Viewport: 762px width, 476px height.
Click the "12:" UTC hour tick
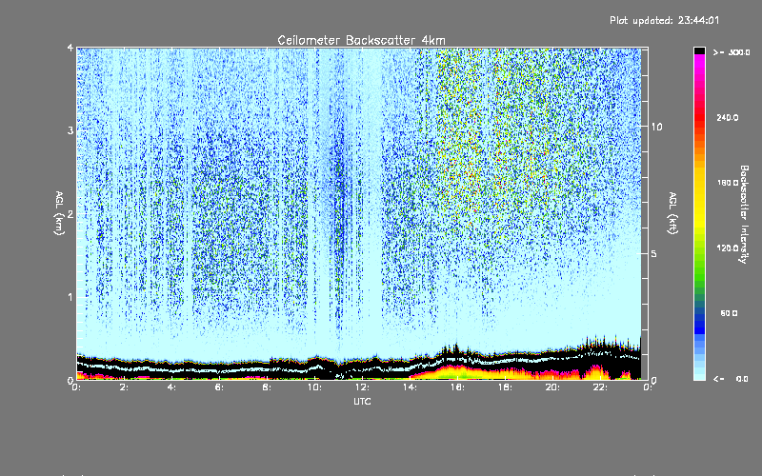click(362, 387)
